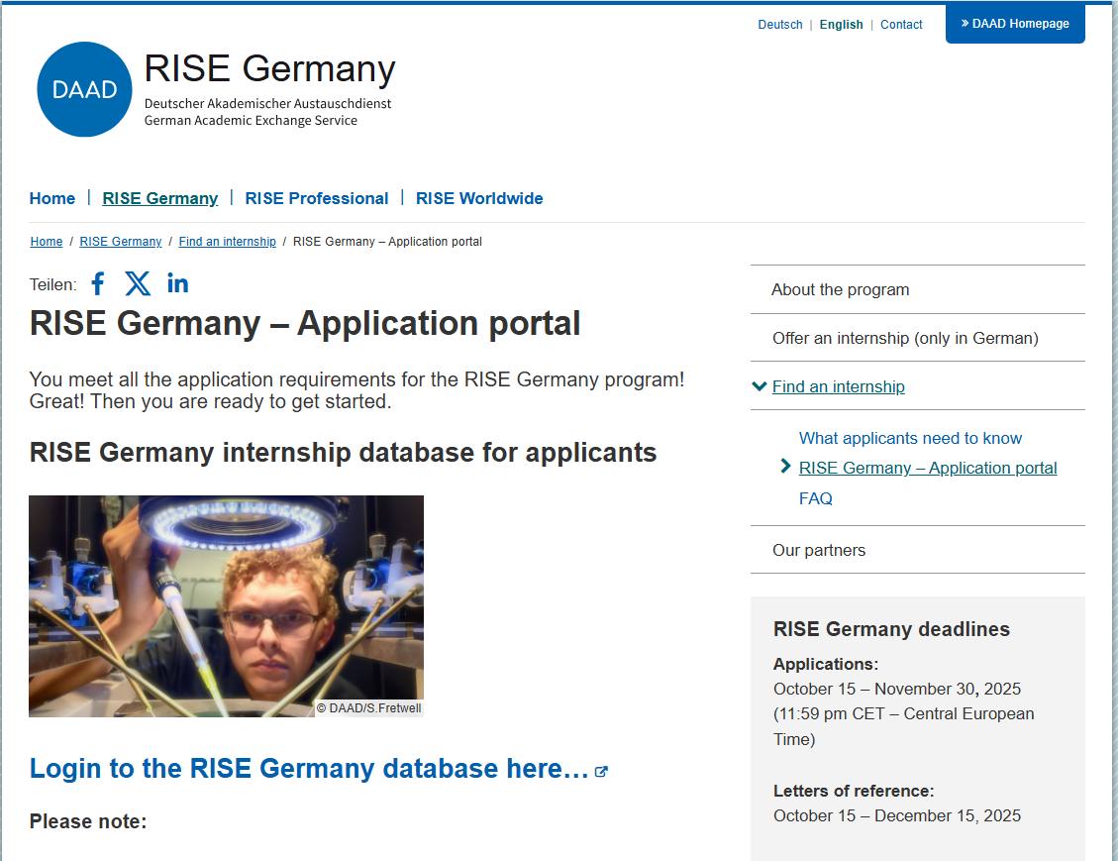
Task: Select English language link
Action: 842,24
